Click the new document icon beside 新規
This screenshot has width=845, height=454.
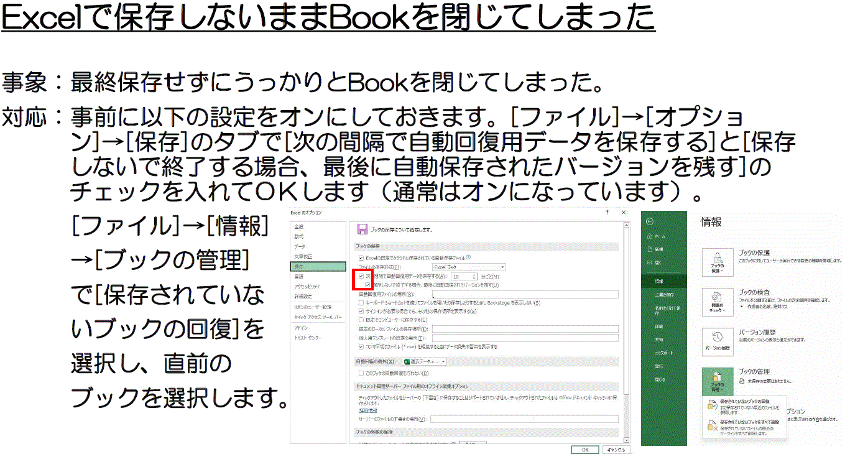tap(650, 249)
